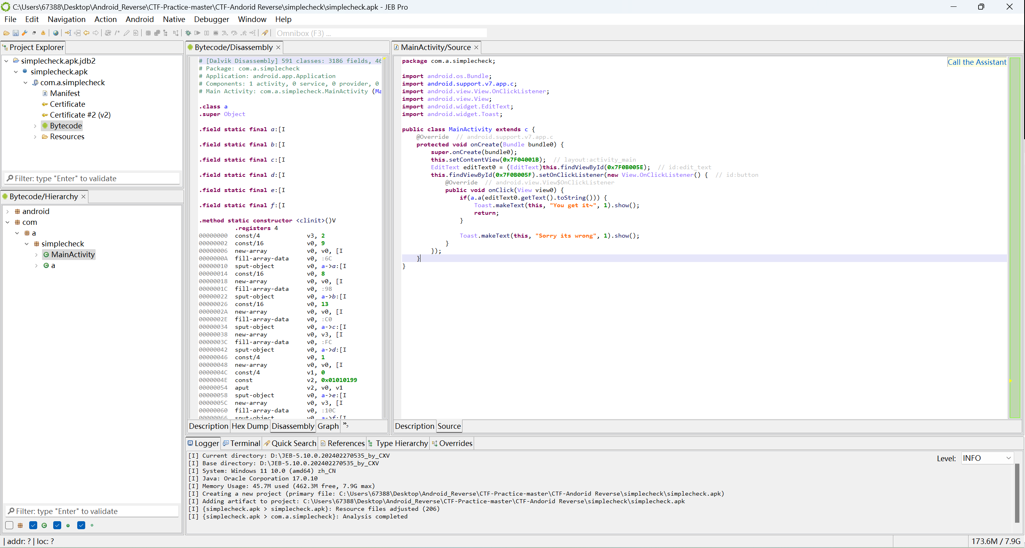Open the Native menu
1025x548 pixels.
(x=174, y=19)
